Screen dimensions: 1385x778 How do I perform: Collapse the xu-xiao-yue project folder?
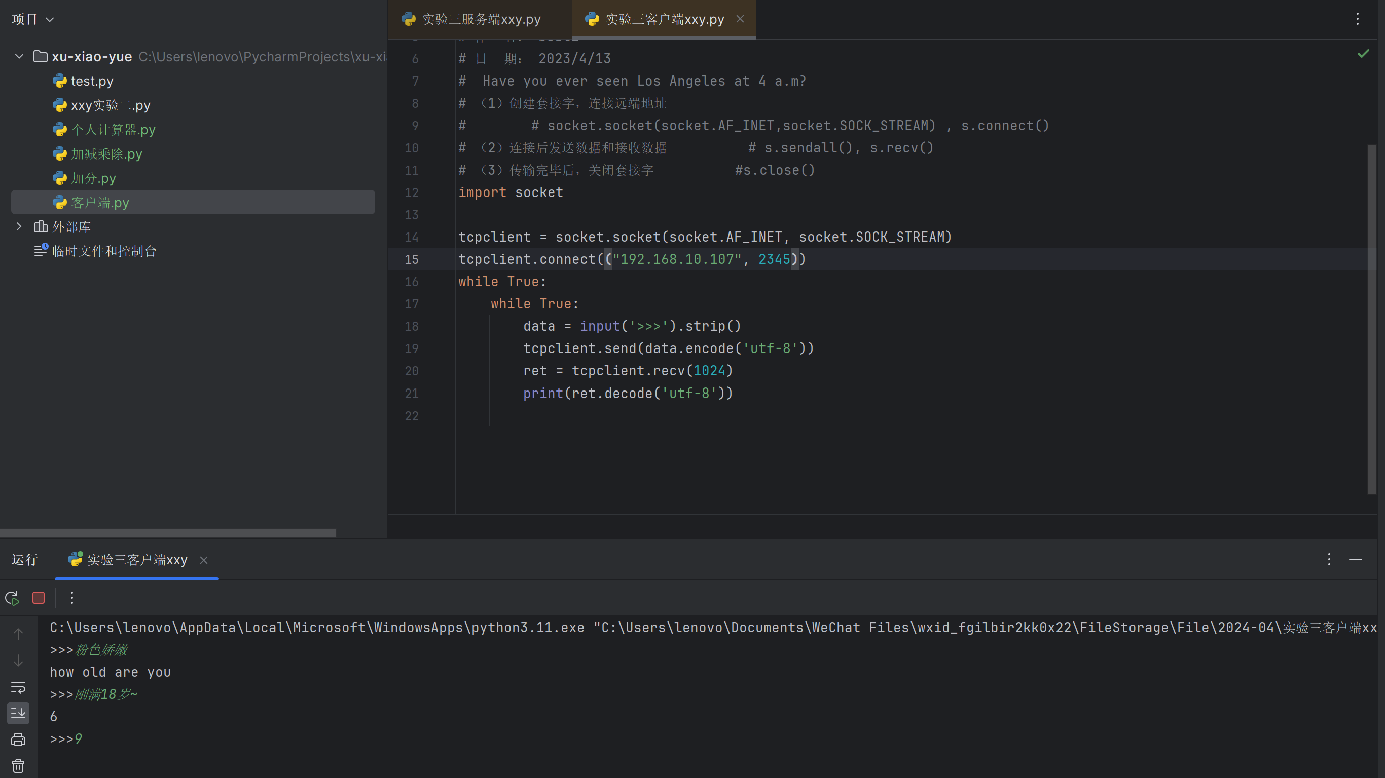pos(19,56)
